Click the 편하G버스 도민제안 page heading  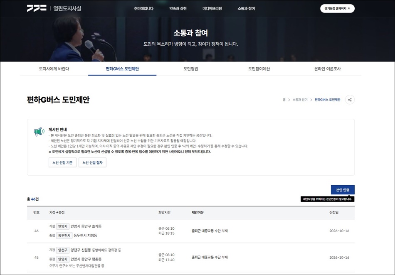coord(58,100)
